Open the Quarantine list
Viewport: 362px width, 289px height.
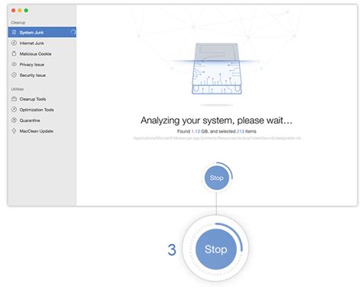click(x=42, y=120)
